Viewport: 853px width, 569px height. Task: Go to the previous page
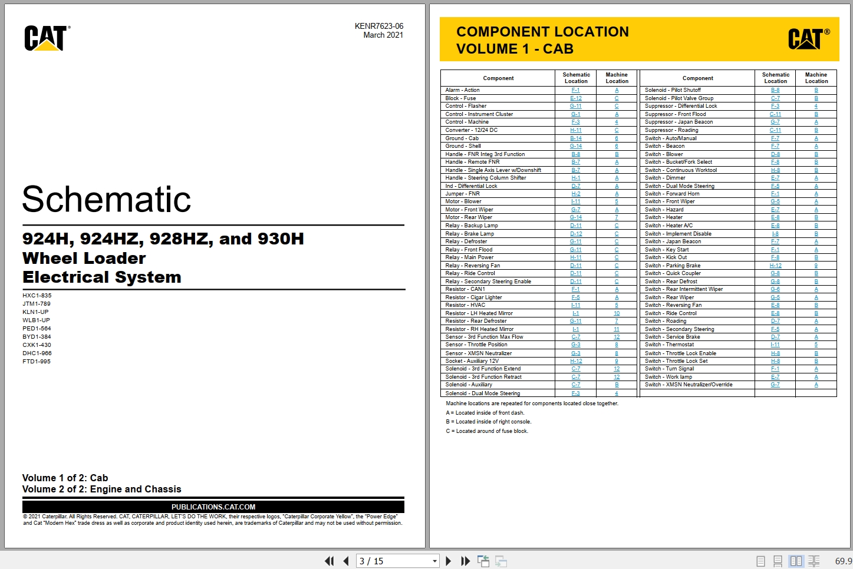pos(346,561)
